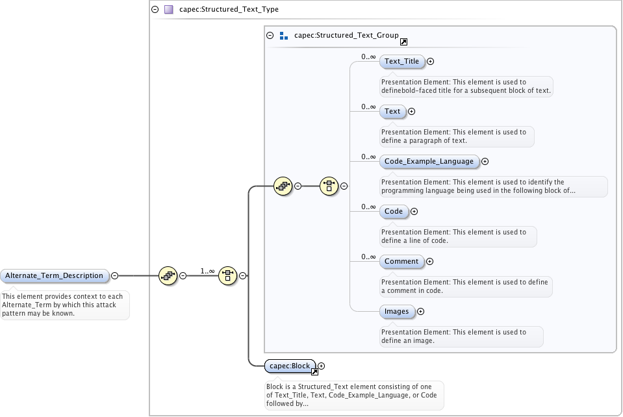The width and height of the screenshot is (623, 417).
Task: Select the Alternate_Term_Description root element
Action: coord(54,275)
